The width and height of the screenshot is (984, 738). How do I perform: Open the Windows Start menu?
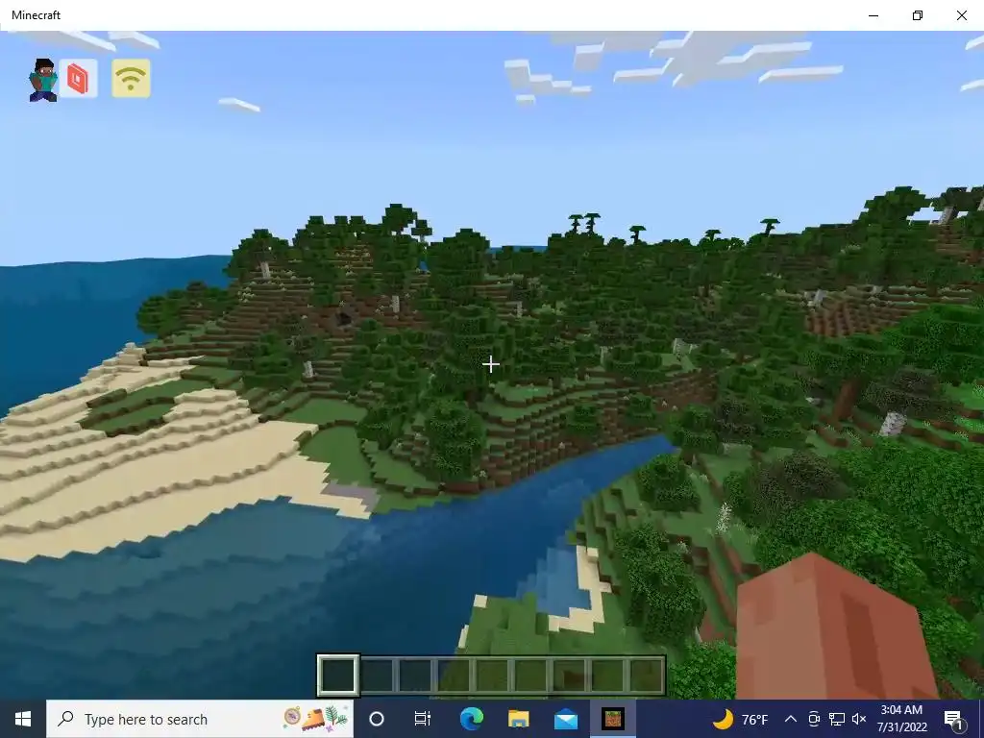[23, 719]
